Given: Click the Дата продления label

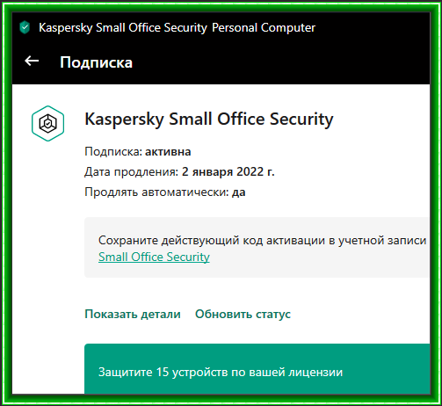Looking at the screenshot, I should (x=132, y=171).
